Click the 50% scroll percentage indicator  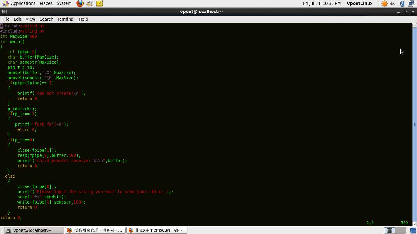pyautogui.click(x=404, y=223)
